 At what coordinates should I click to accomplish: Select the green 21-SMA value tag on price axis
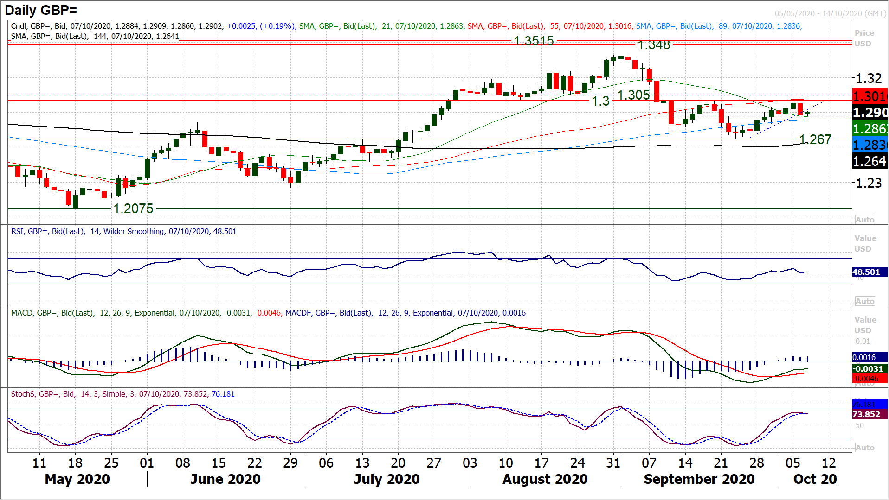870,129
